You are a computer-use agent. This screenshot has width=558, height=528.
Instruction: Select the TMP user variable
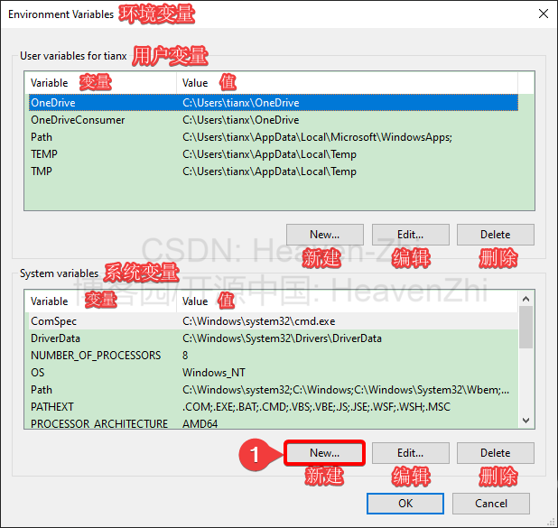[274, 171]
